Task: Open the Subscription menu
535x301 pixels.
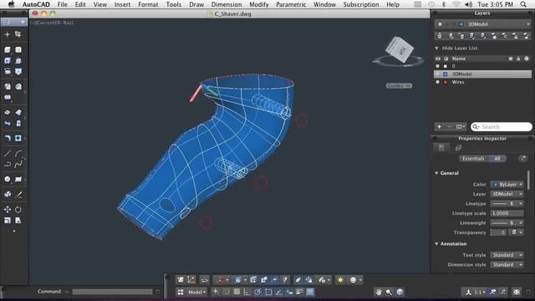Action: tap(361, 4)
